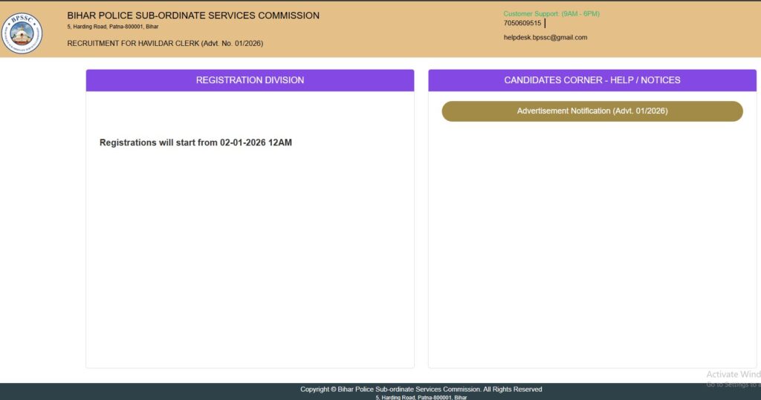Open Advertisement Notification (Advt. 01/2026)
The height and width of the screenshot is (400, 761).
pos(592,111)
